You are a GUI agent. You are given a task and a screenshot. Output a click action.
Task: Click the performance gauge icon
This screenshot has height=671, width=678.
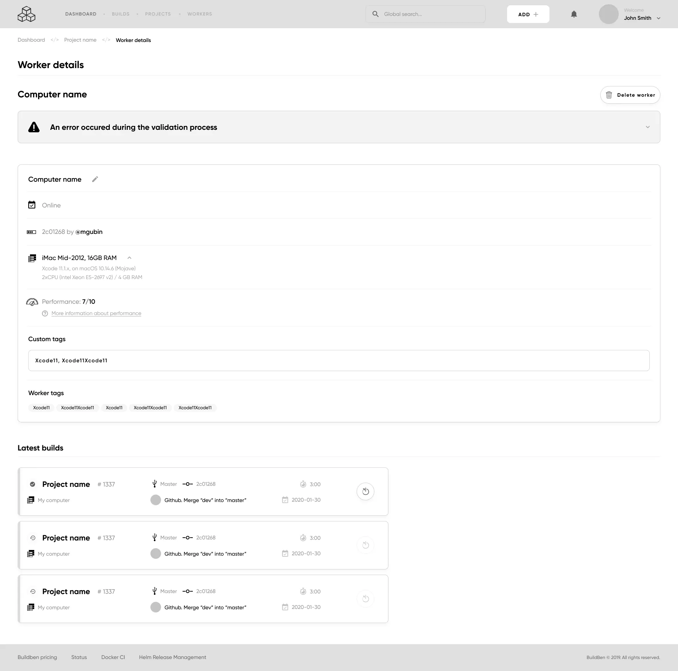[x=32, y=302]
